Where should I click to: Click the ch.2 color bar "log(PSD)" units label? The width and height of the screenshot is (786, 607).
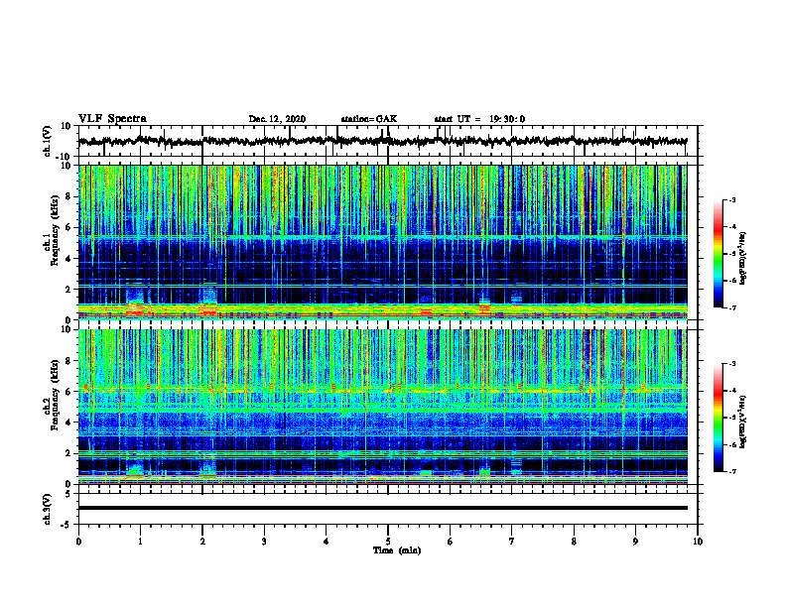(742, 423)
